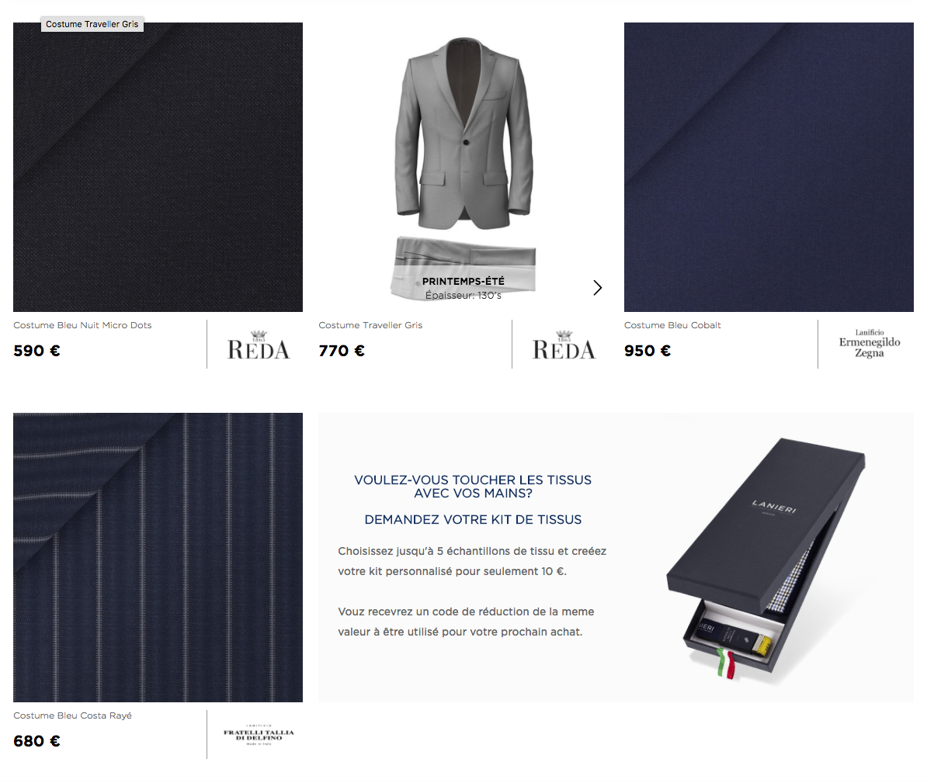This screenshot has height=783, width=934.
Task: Open Costume Bleu Nuit Micro Dots link
Action: [x=82, y=325]
